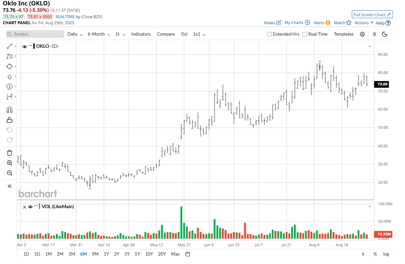
Task: Open the Fibonacci tools group
Action: (x=9, y=56)
